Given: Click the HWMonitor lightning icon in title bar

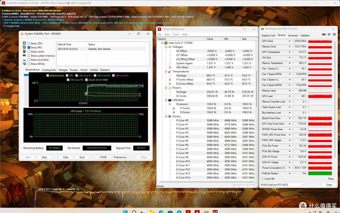Looking at the screenshot, I should [x=159, y=29].
